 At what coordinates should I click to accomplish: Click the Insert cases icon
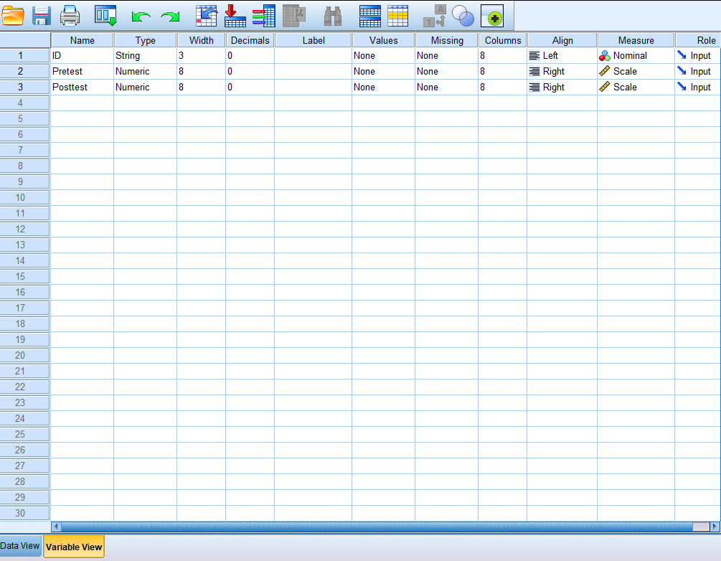point(370,16)
